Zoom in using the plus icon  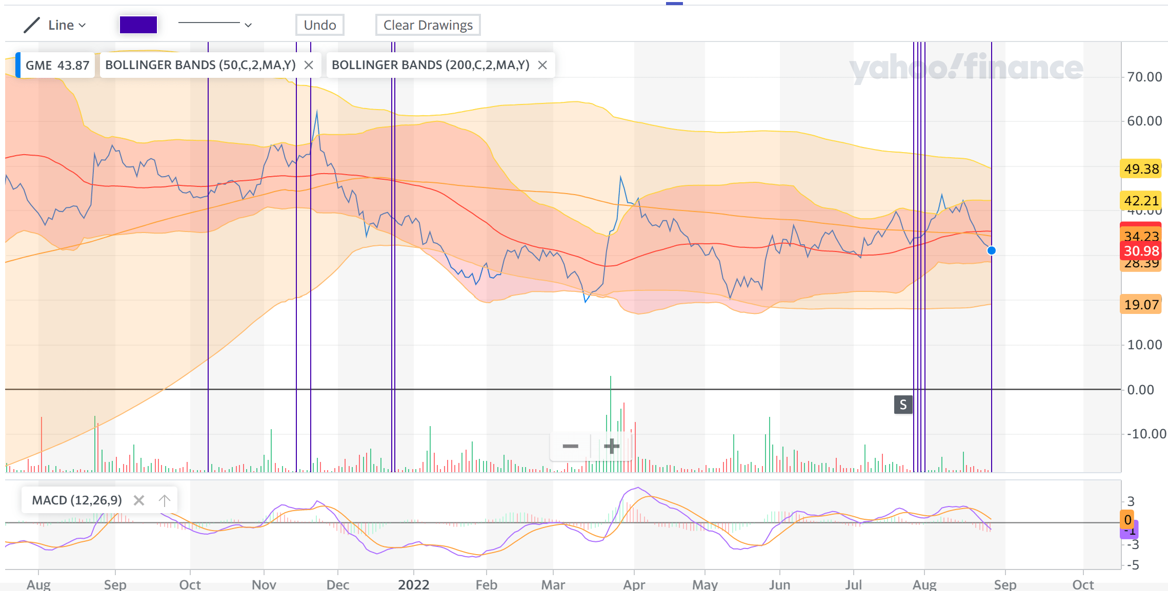coord(612,446)
